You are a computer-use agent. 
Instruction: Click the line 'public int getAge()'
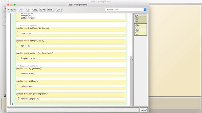click(x=27, y=81)
